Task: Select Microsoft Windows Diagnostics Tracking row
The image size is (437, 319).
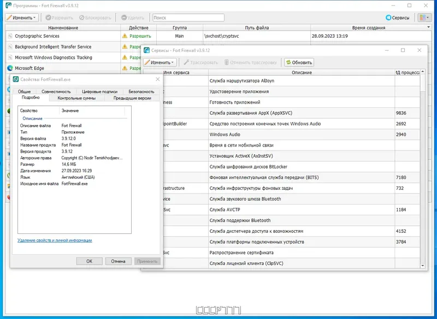Action: 73,57
